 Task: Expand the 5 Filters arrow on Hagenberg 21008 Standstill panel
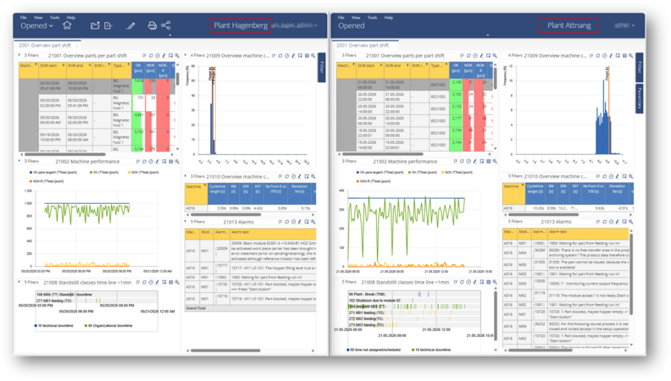pyautogui.click(x=19, y=282)
